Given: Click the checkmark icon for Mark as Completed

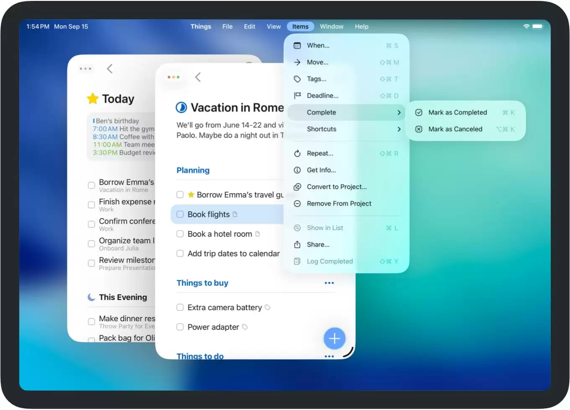Looking at the screenshot, I should [419, 113].
